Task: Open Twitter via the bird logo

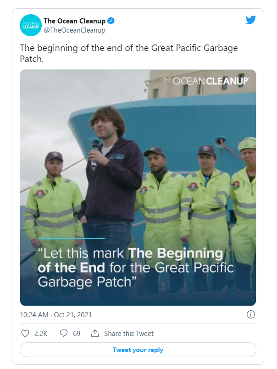Action: coord(250,20)
